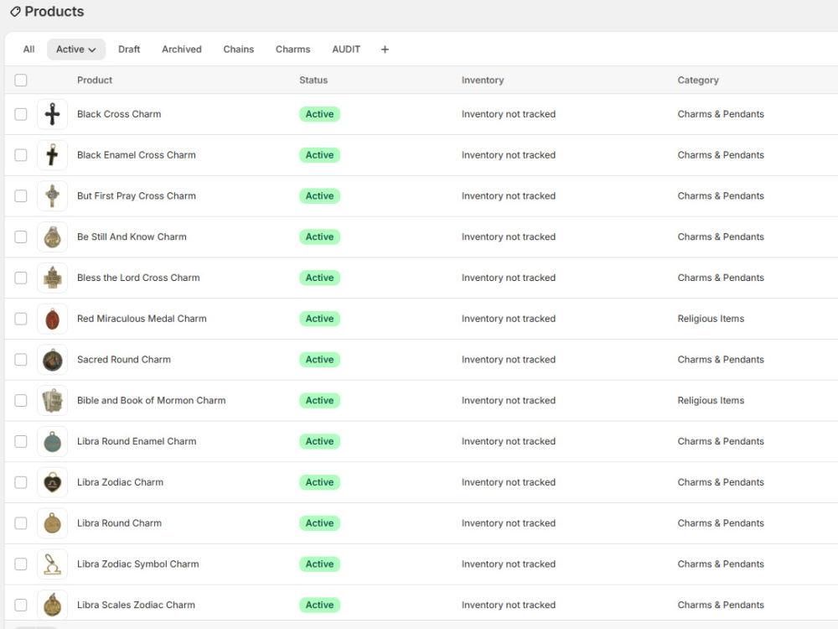The width and height of the screenshot is (838, 629).
Task: Open Be Still And Know Charm thumbnail
Action: coord(52,237)
